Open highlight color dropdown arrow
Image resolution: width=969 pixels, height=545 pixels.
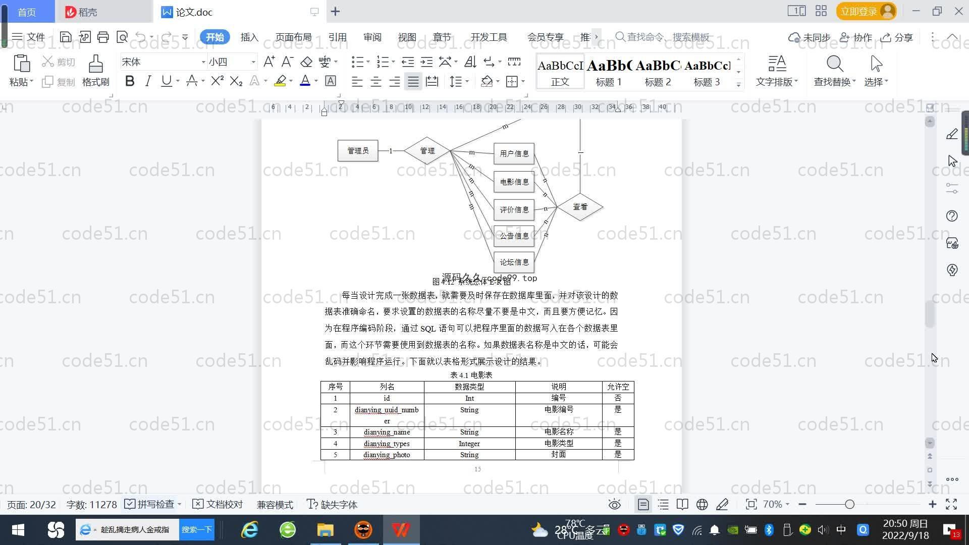[x=291, y=81]
